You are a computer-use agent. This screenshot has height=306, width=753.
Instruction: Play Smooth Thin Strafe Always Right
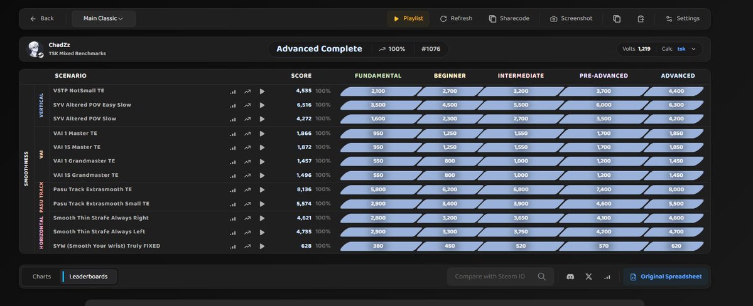pyautogui.click(x=263, y=218)
